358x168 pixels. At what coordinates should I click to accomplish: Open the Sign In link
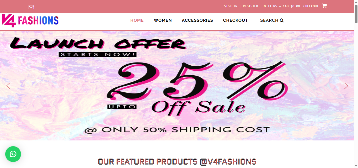click(231, 6)
